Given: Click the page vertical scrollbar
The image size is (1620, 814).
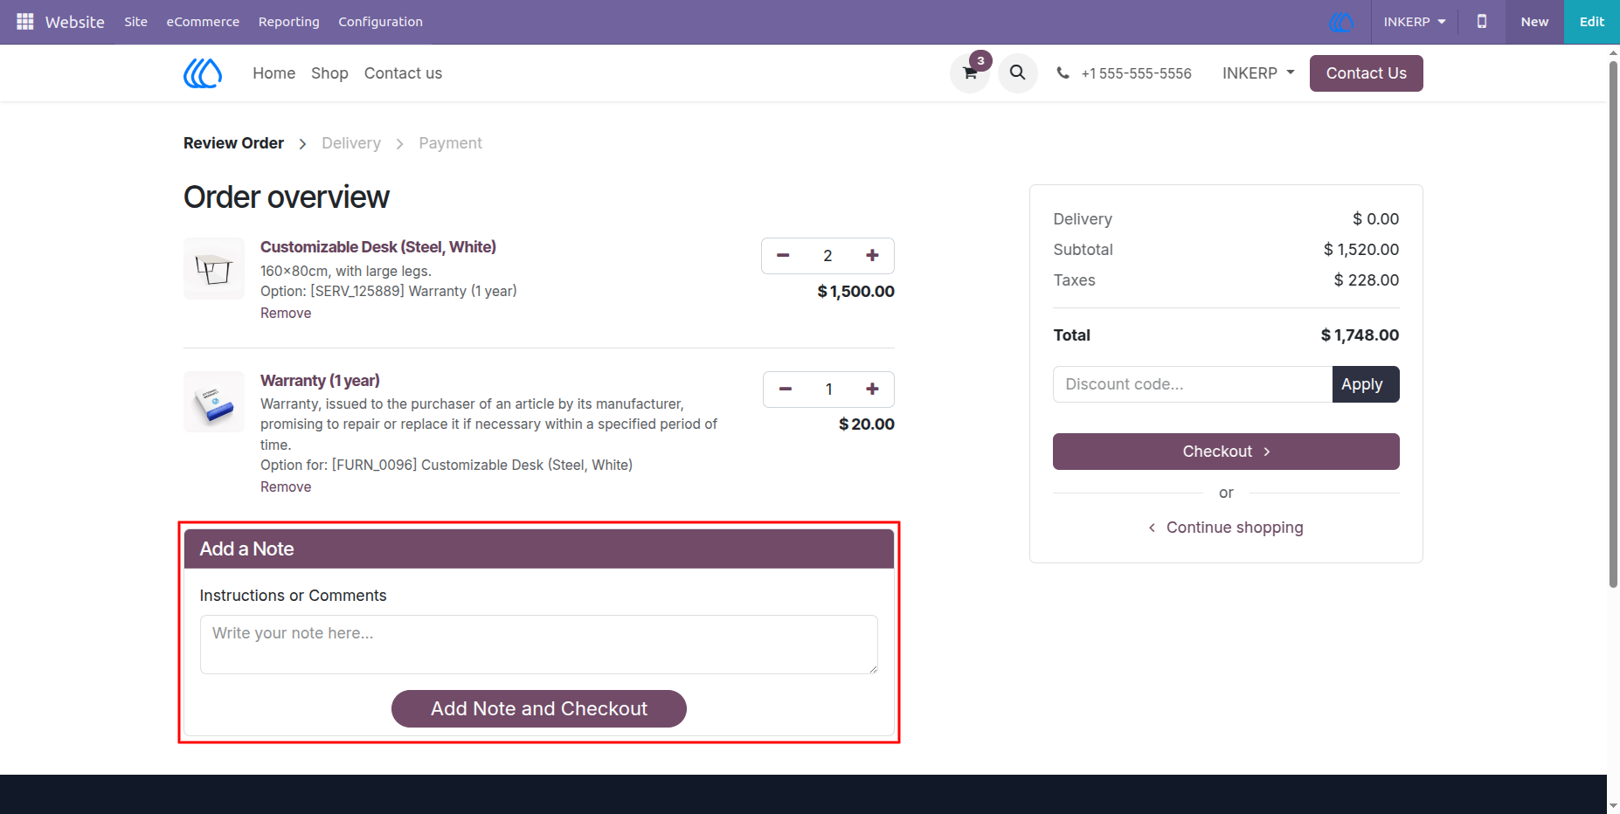Looking at the screenshot, I should click(x=1613, y=323).
